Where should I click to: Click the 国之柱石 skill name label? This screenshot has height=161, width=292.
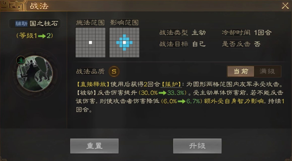click(44, 24)
